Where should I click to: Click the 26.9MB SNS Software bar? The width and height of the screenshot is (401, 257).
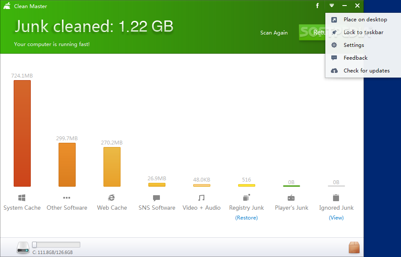[157, 185]
